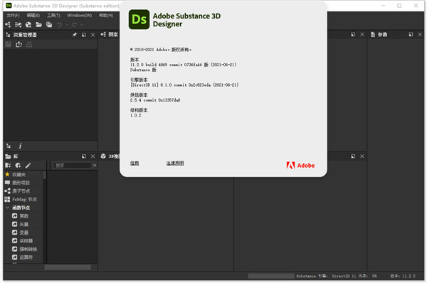Select 图形项目 in library tree
This screenshot has height=283, width=427.
click(21, 183)
